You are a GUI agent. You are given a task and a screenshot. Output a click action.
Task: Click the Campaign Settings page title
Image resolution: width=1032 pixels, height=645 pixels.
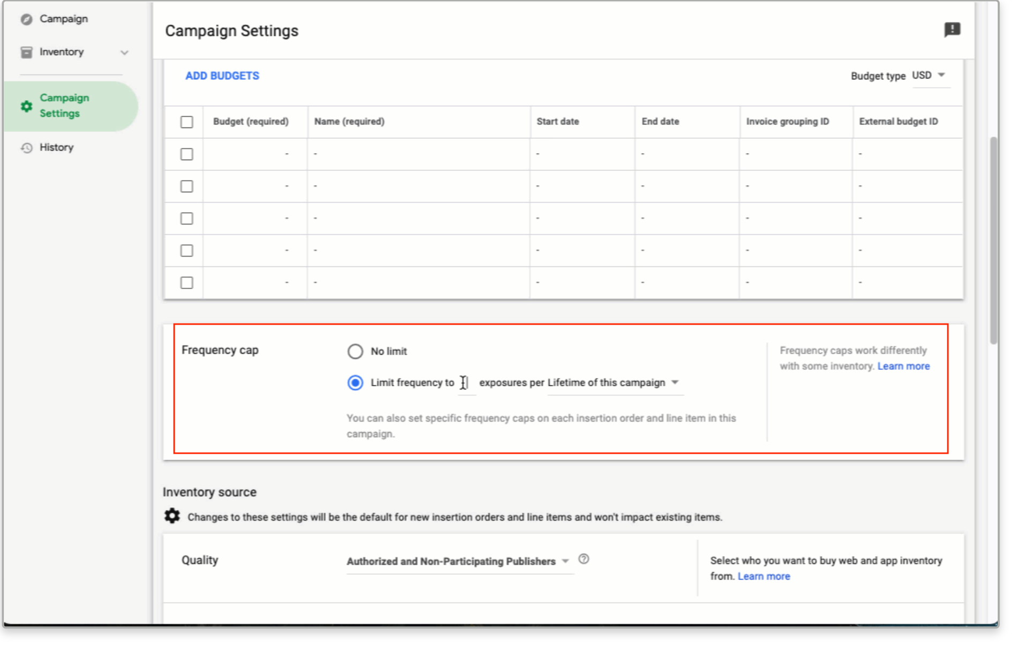pyautogui.click(x=231, y=31)
